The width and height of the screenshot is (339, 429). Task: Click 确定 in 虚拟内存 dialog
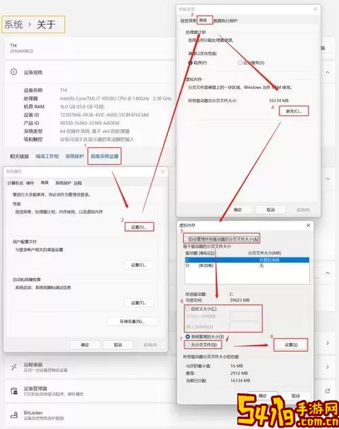(x=262, y=396)
